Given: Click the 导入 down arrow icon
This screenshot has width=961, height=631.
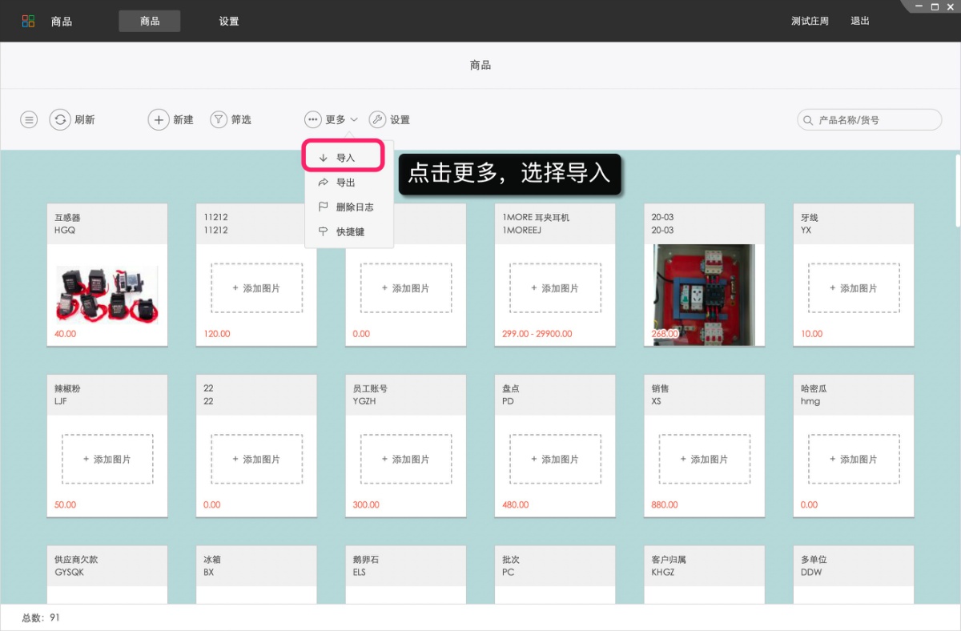Looking at the screenshot, I should coord(324,158).
